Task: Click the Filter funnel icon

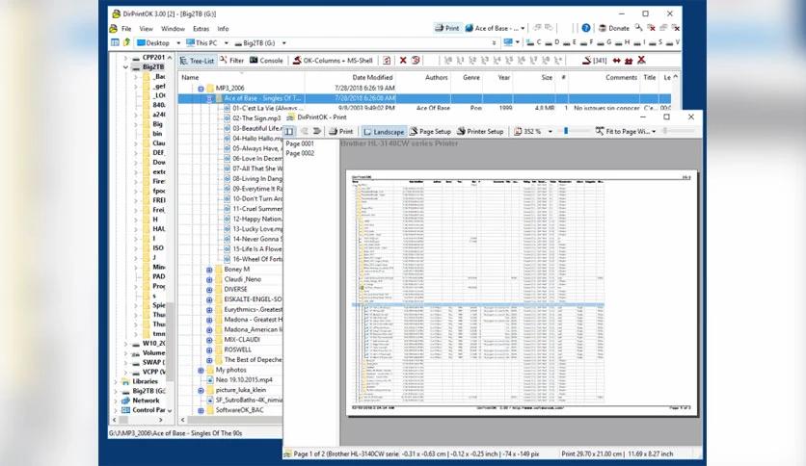Action: [224, 60]
